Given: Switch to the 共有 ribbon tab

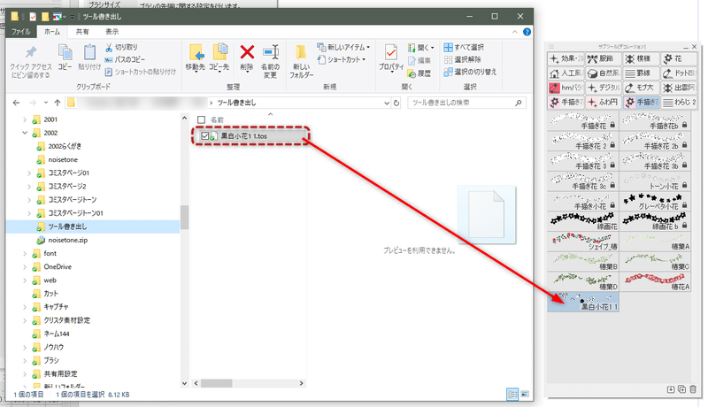Looking at the screenshot, I should point(82,32).
